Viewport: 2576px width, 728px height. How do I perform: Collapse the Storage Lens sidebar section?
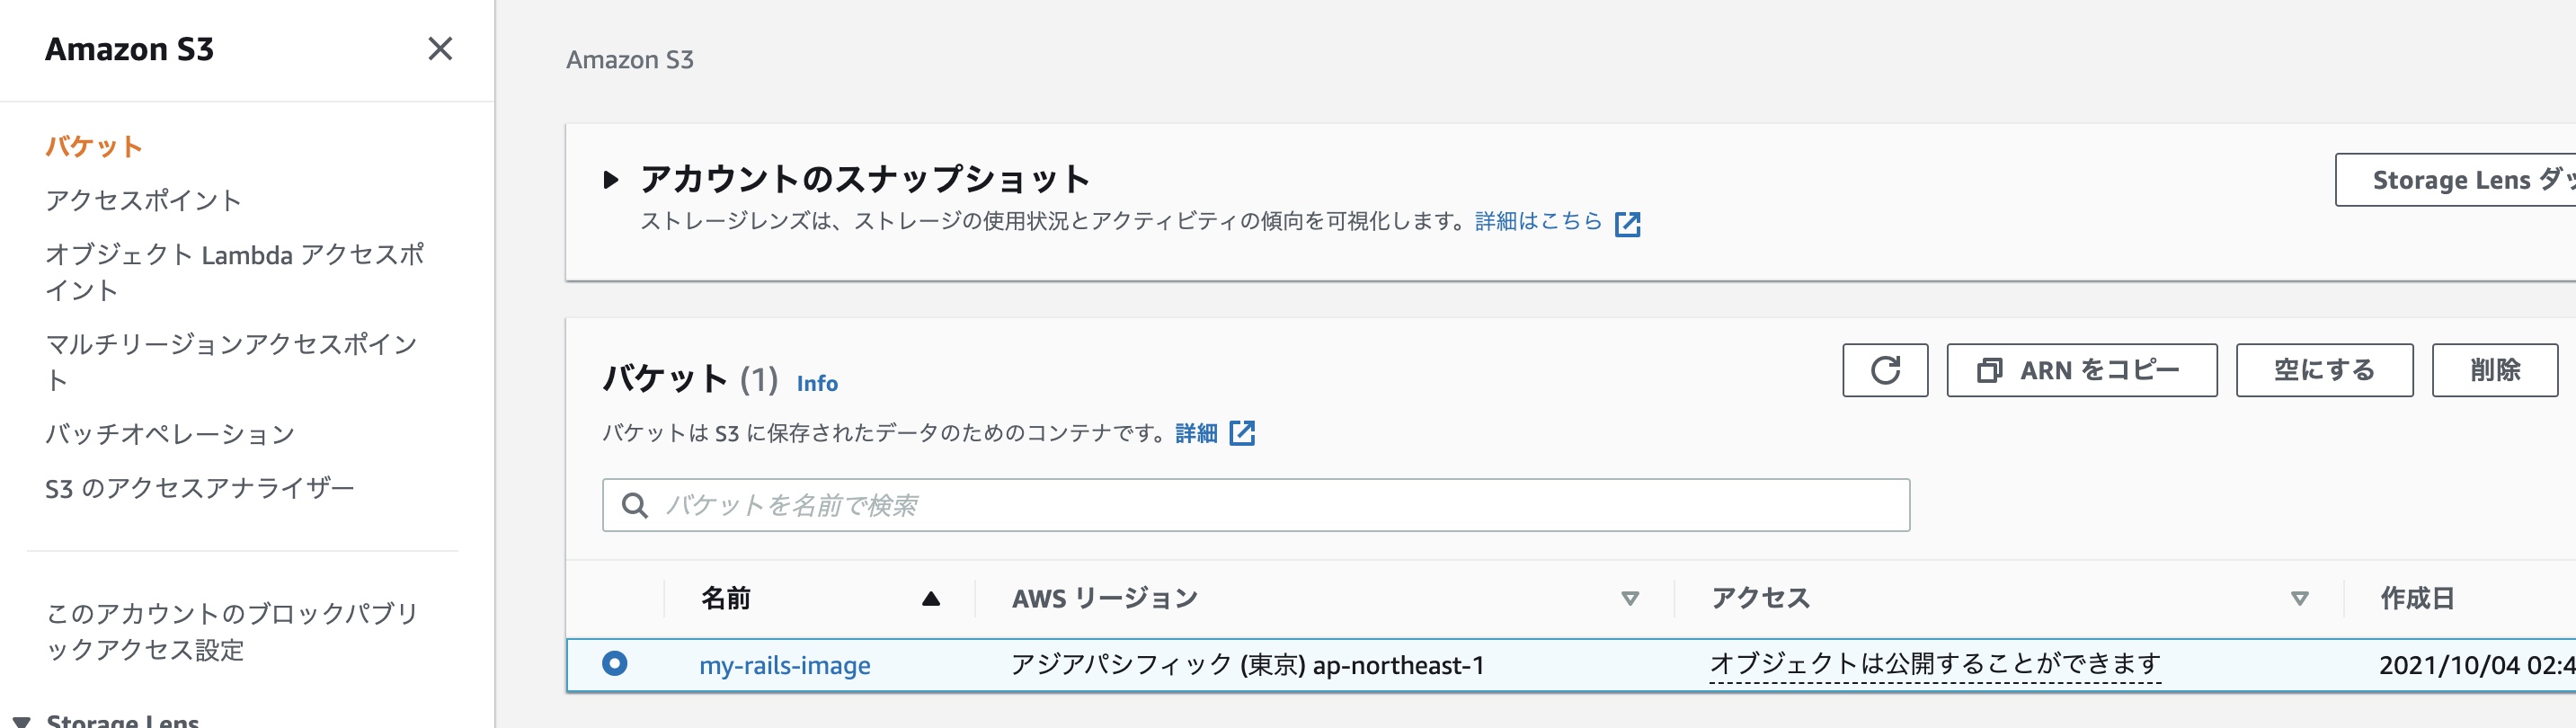[x=22, y=719]
